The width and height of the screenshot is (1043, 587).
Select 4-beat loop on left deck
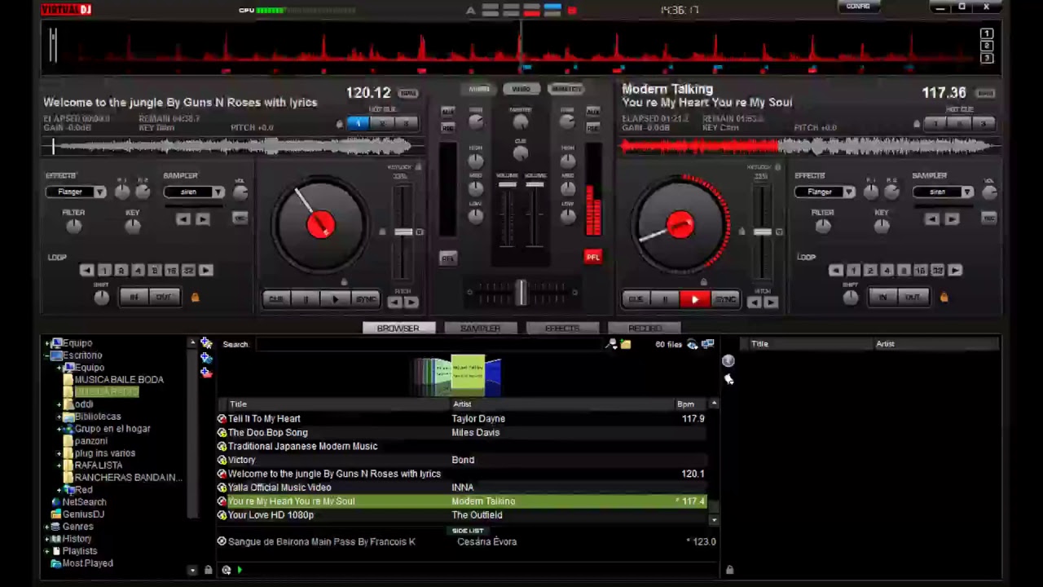click(x=138, y=271)
